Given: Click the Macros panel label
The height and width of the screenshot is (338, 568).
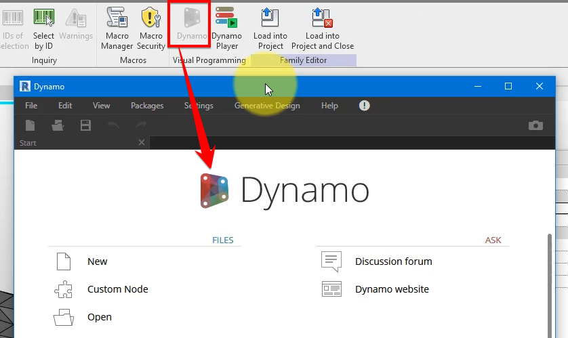Looking at the screenshot, I should point(134,60).
